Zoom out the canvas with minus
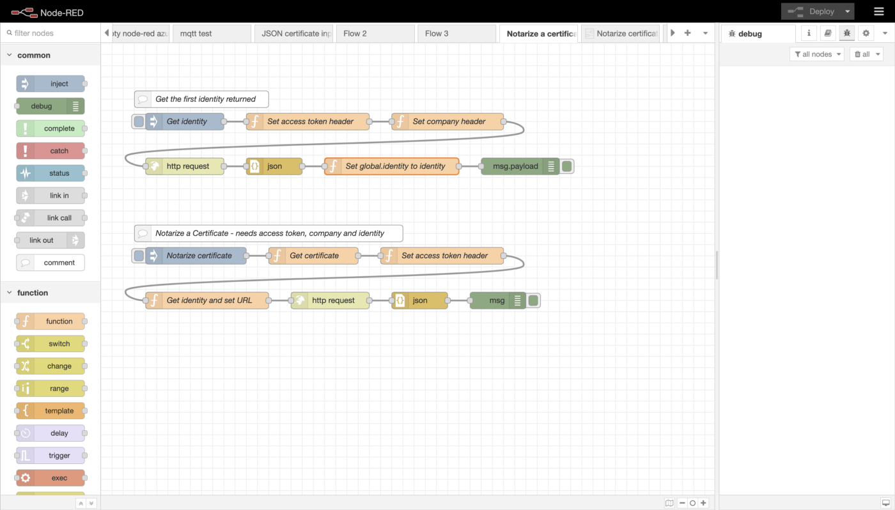 click(682, 503)
